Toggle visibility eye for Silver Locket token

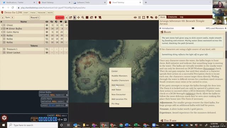pos(47,53)
